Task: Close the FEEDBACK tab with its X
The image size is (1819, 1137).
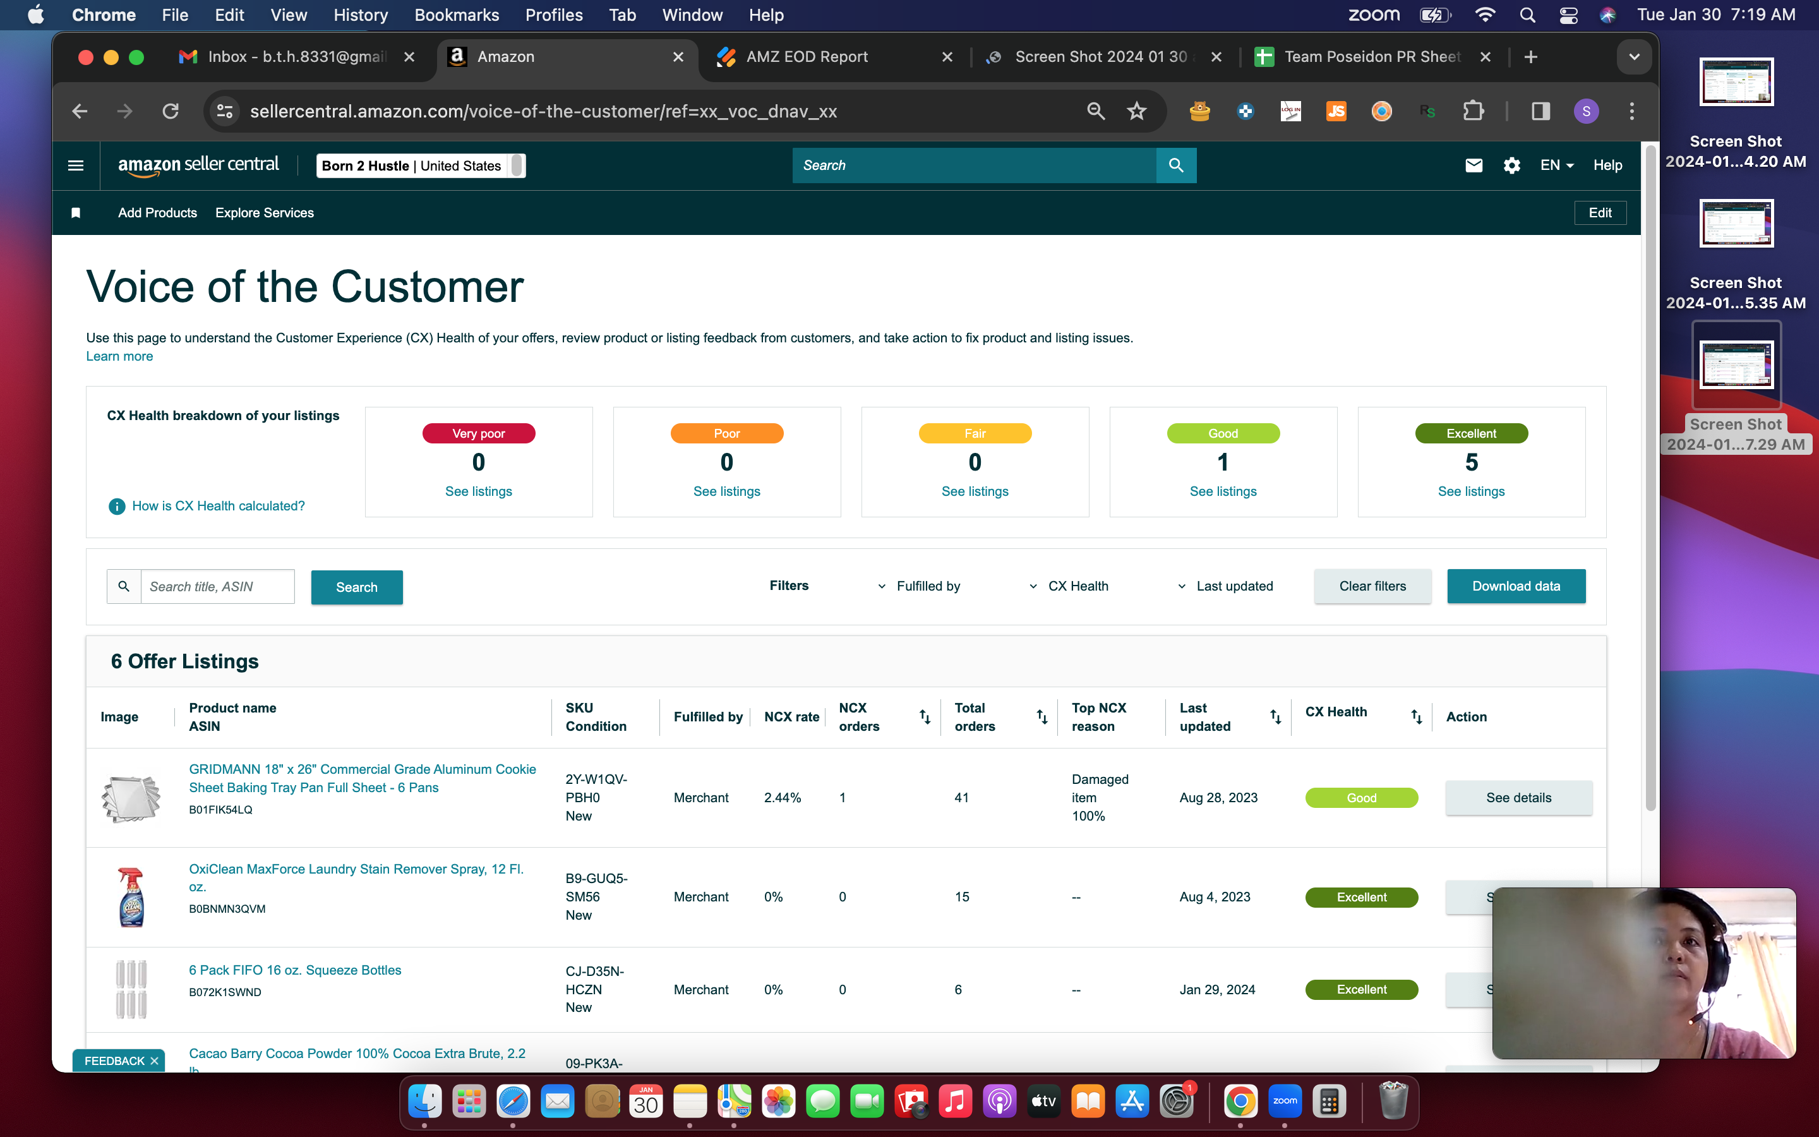Action: 154,1061
